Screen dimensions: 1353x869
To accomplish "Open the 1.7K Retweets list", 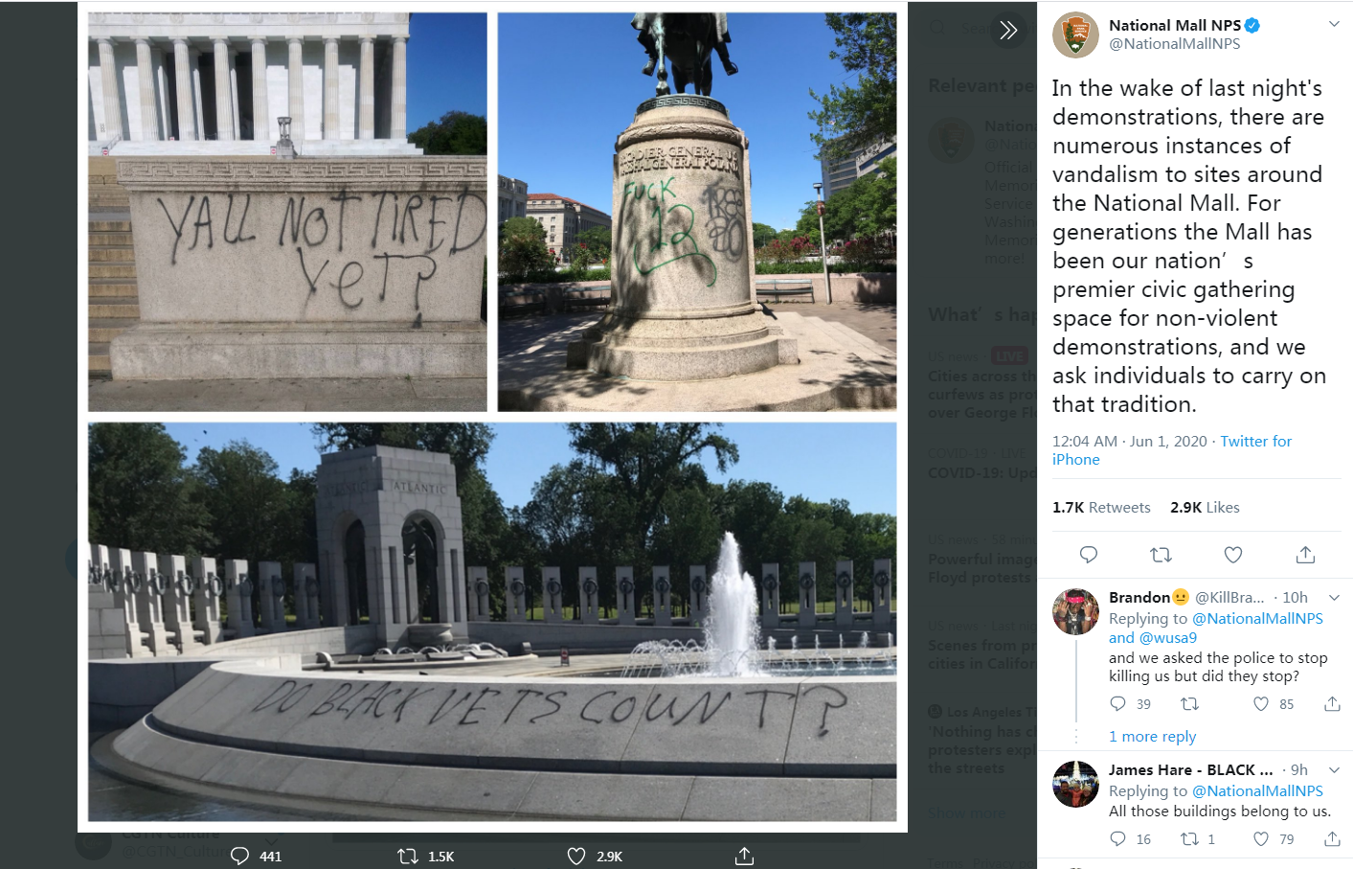I will point(1101,508).
